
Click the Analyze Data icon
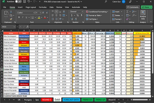coord(143,15)
